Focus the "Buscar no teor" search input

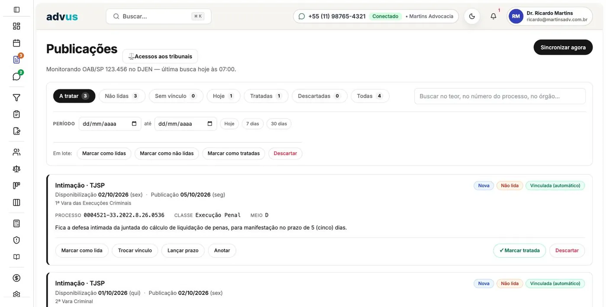[500, 96]
